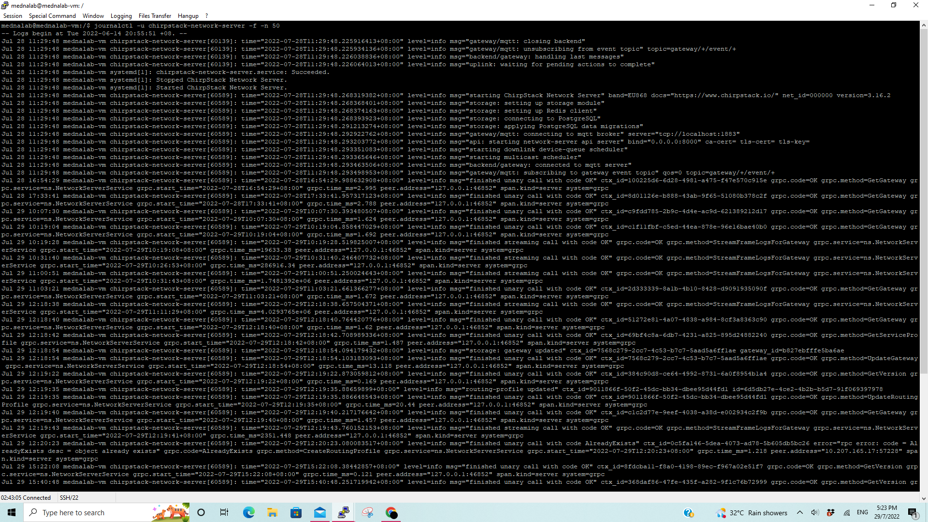Open the Special Command menu

click(52, 15)
